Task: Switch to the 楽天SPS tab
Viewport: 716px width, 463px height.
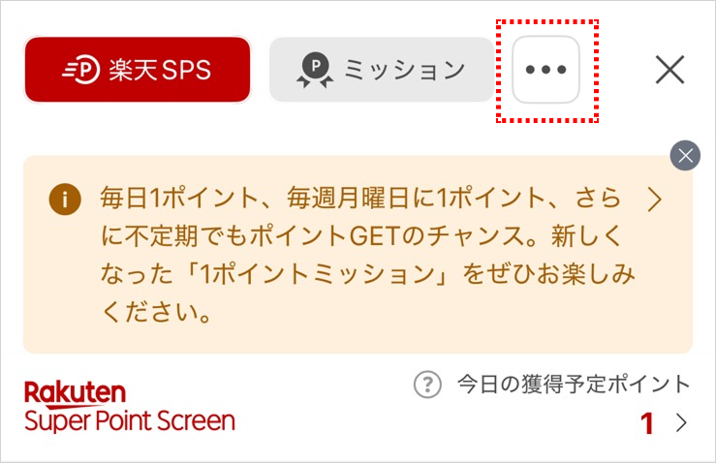Action: tap(138, 70)
